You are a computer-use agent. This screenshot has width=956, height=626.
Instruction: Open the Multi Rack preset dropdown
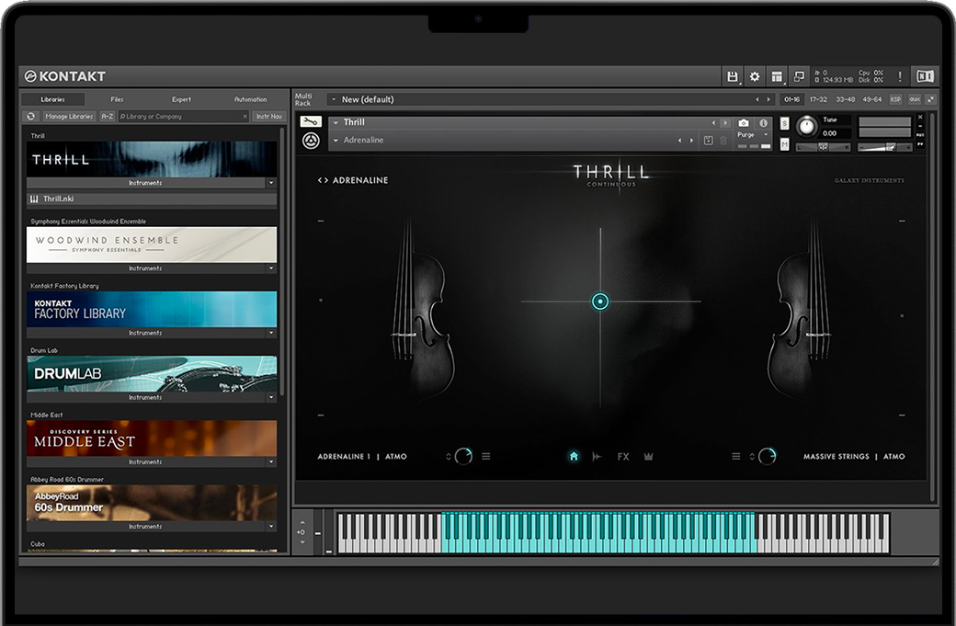(x=332, y=99)
